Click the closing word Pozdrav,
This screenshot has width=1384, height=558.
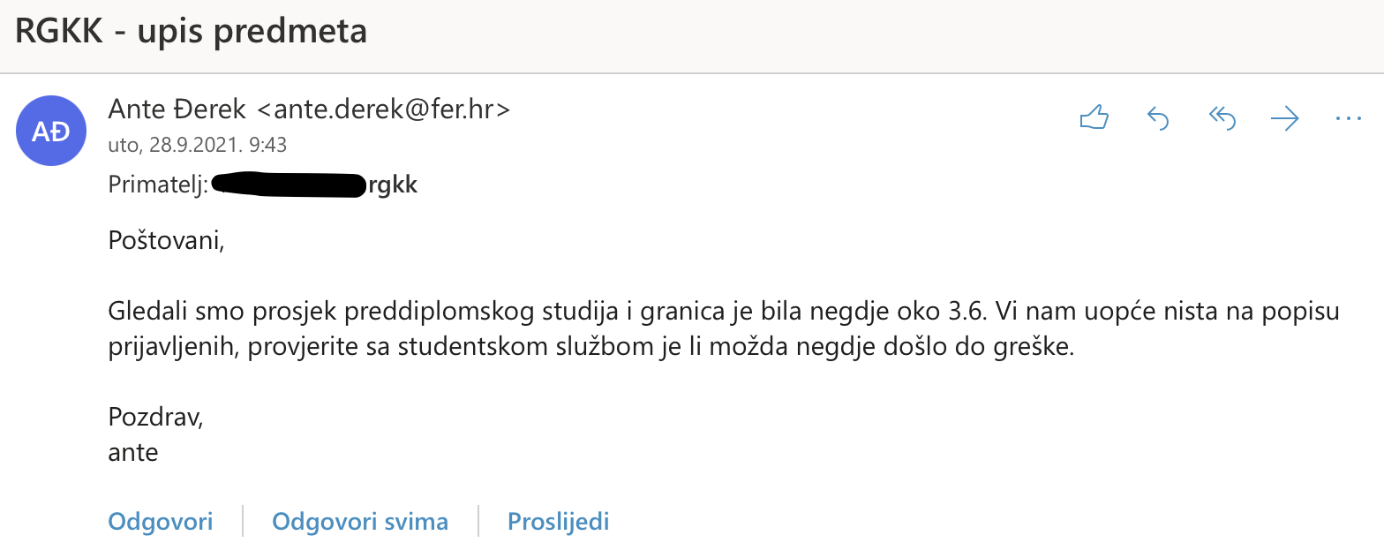155,417
